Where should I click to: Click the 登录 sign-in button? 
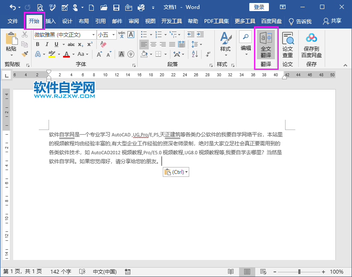click(259, 7)
